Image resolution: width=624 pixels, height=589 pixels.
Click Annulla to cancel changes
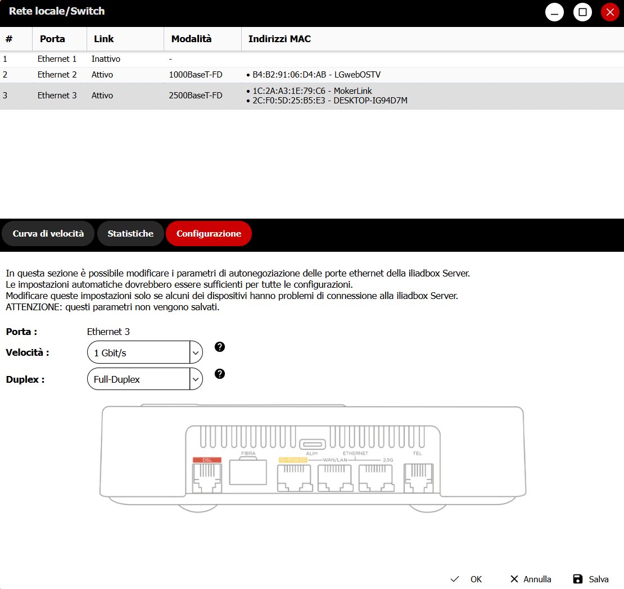pos(530,579)
